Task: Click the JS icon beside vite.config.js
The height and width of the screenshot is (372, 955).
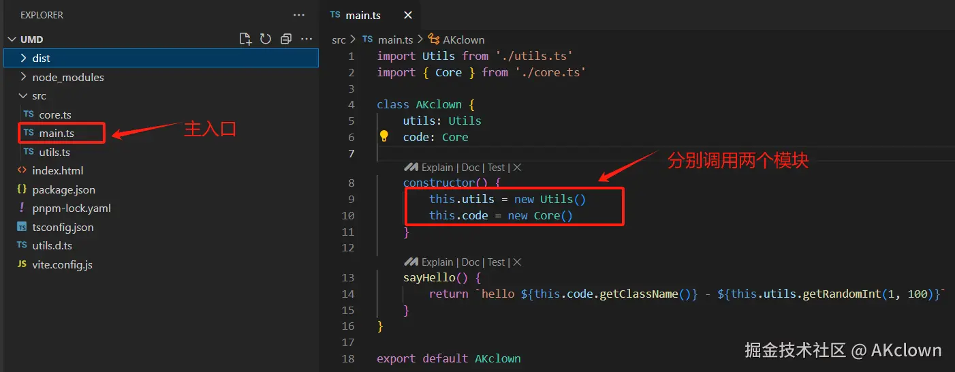Action: click(22, 264)
